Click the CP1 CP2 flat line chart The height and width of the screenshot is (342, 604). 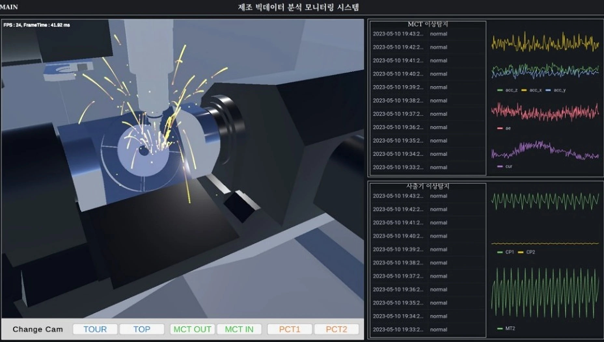coord(545,243)
